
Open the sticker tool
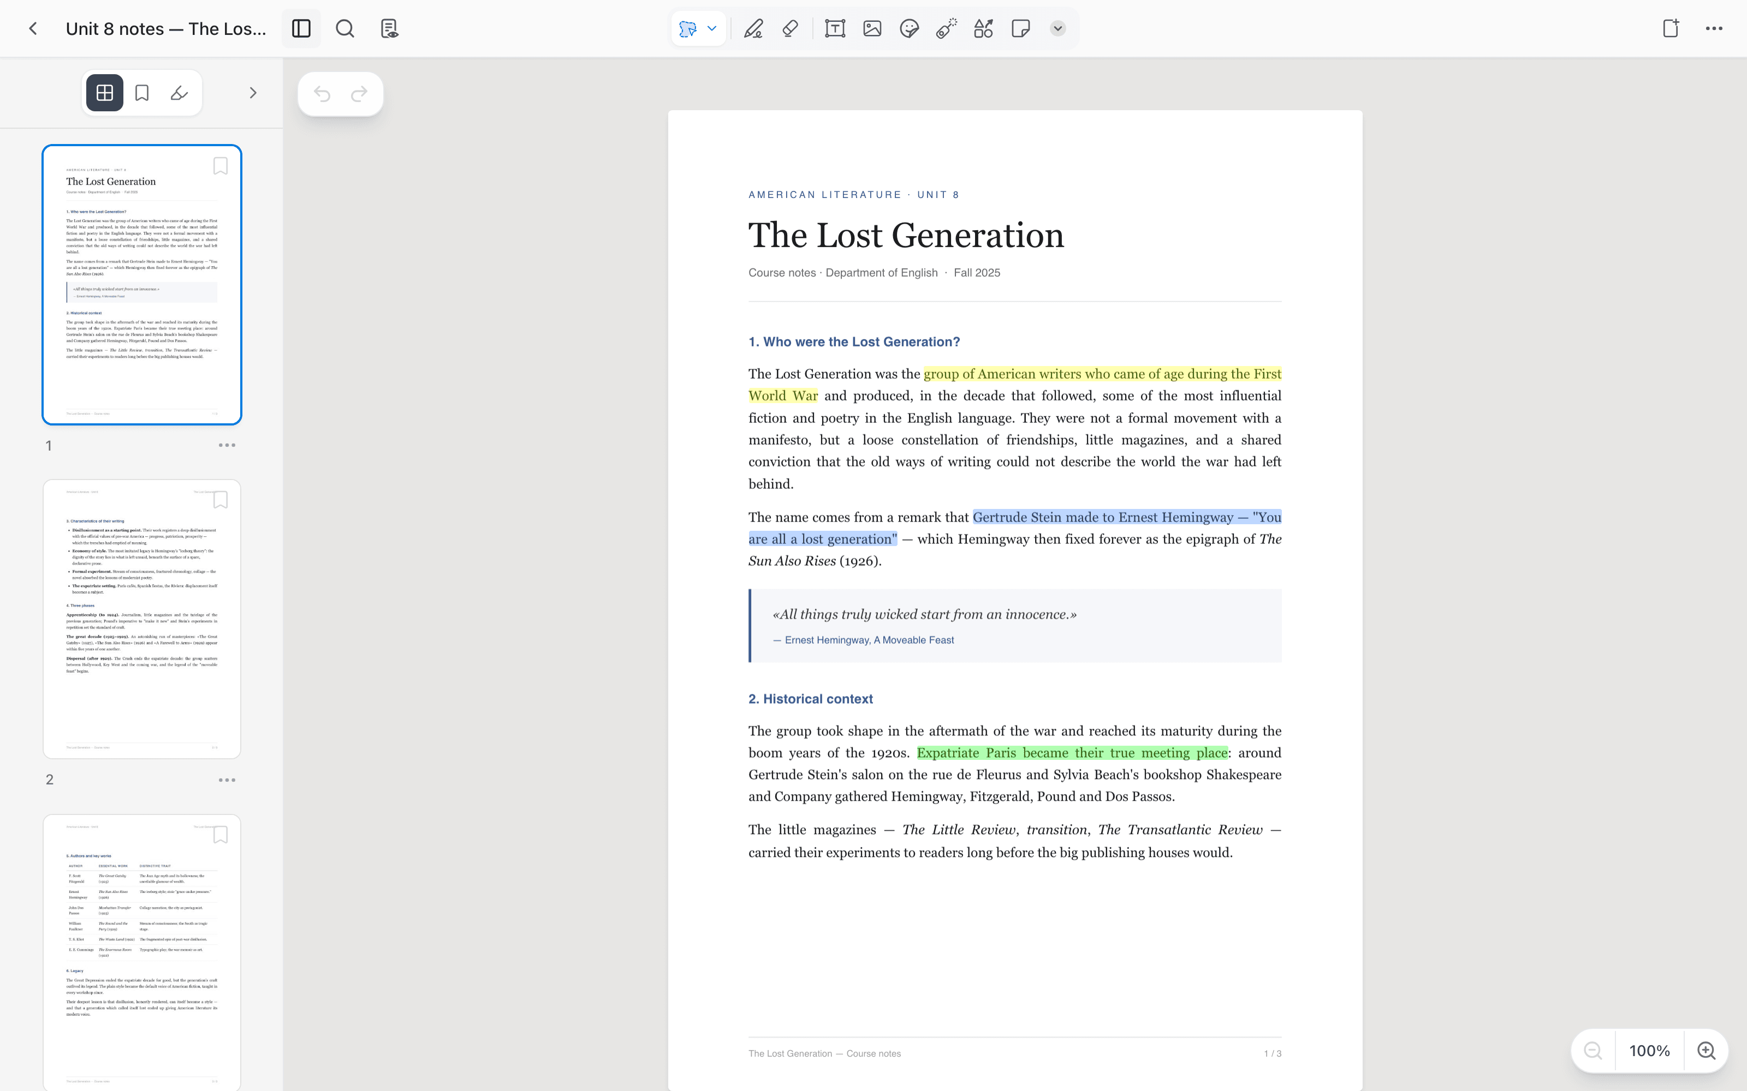(x=910, y=29)
